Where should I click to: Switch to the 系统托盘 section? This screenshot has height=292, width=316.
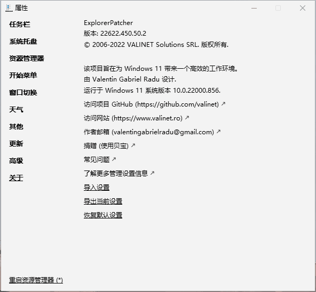tap(23, 42)
